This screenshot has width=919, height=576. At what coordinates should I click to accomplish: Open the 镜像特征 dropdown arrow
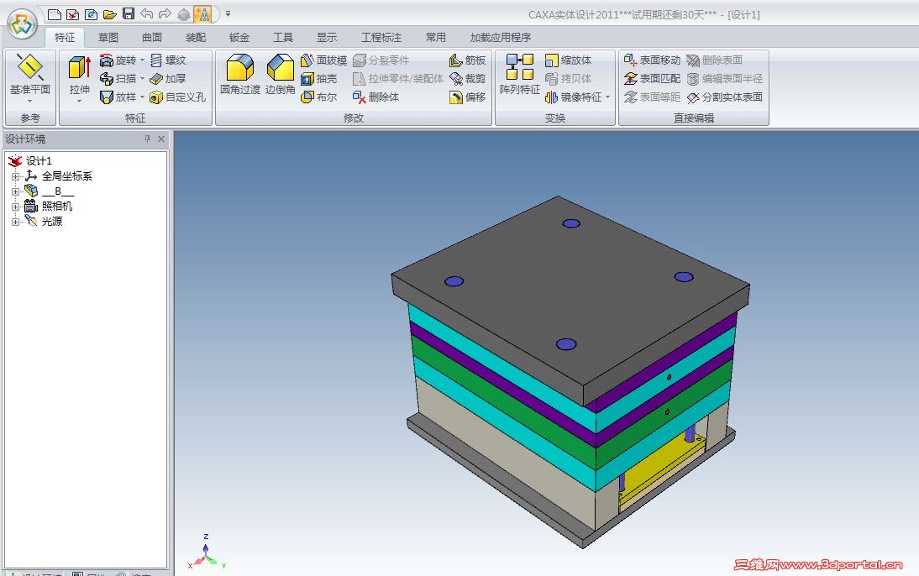pos(608,97)
